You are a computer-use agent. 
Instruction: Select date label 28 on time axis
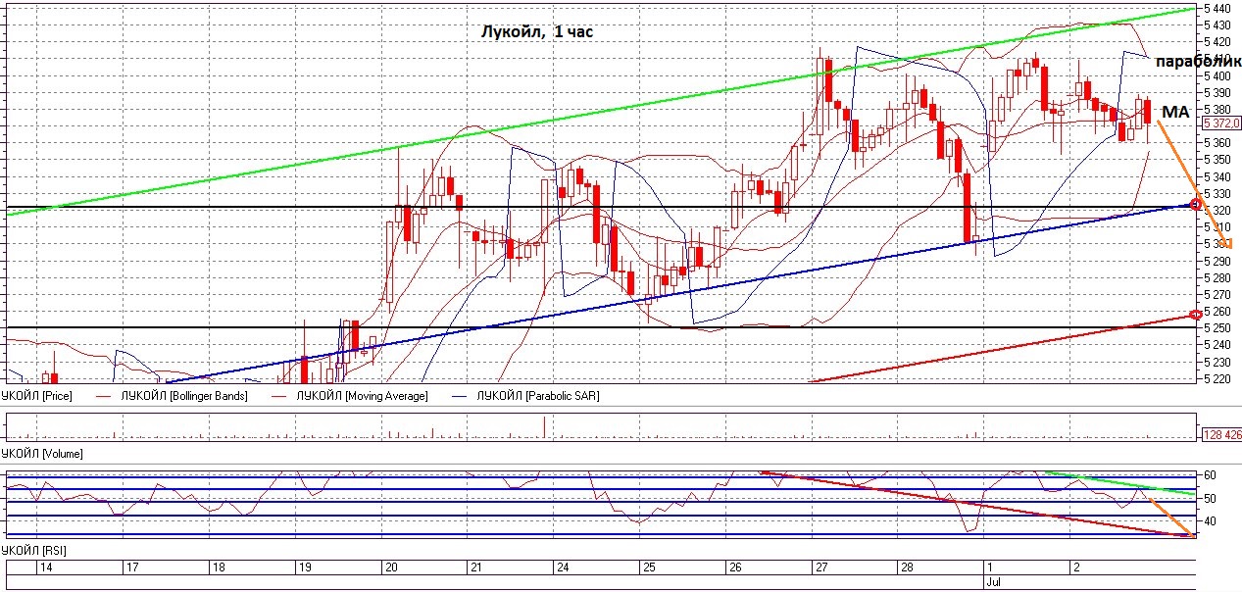point(907,567)
